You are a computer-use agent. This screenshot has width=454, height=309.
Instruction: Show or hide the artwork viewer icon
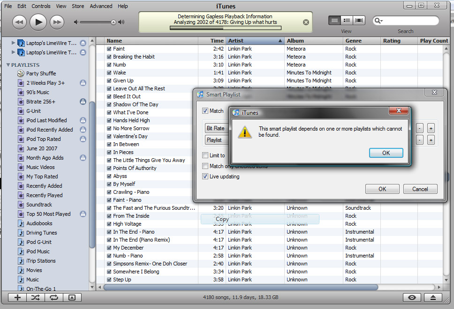(72, 297)
